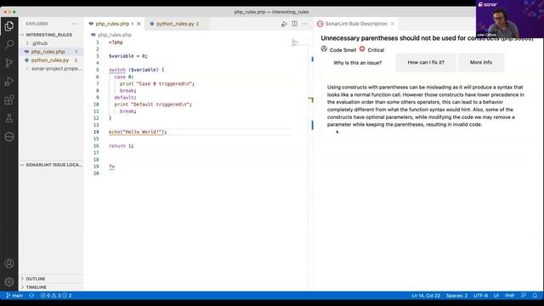Click the Code Smell type label
544x306 pixels.
tap(343, 50)
